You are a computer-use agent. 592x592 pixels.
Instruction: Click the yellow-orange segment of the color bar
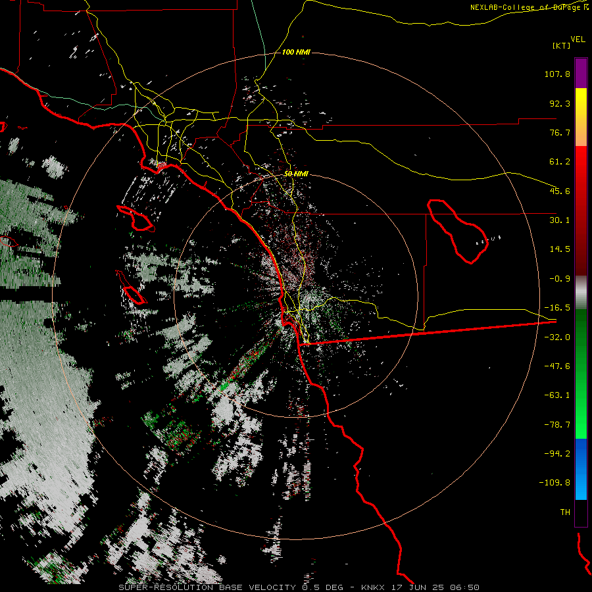coord(581,117)
